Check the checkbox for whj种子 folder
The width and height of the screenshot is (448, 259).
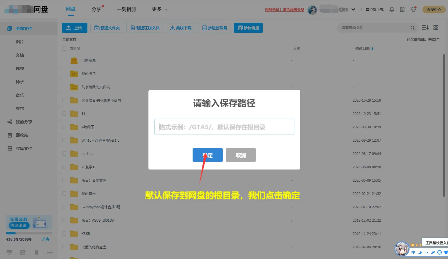(x=64, y=127)
